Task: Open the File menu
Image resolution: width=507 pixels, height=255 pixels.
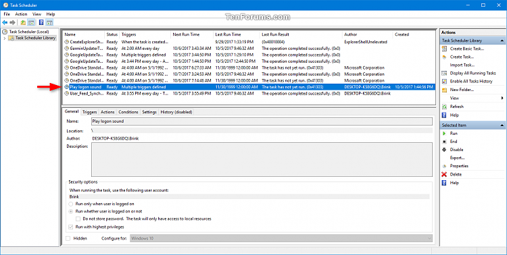Action: tap(7, 14)
